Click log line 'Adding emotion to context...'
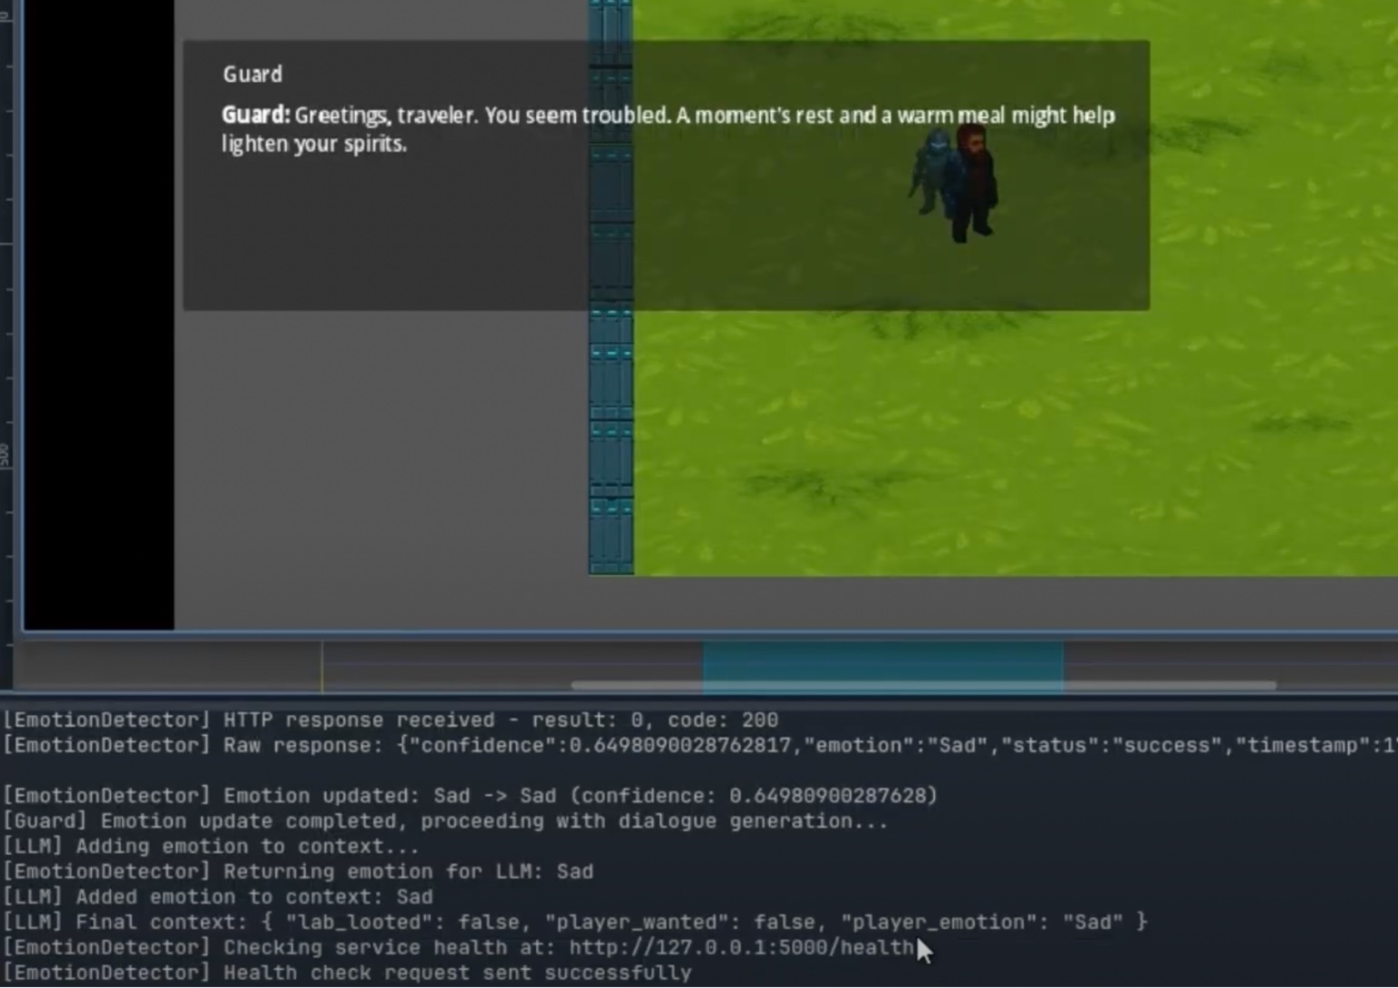Viewport: 1398px width, 988px height. (x=211, y=847)
